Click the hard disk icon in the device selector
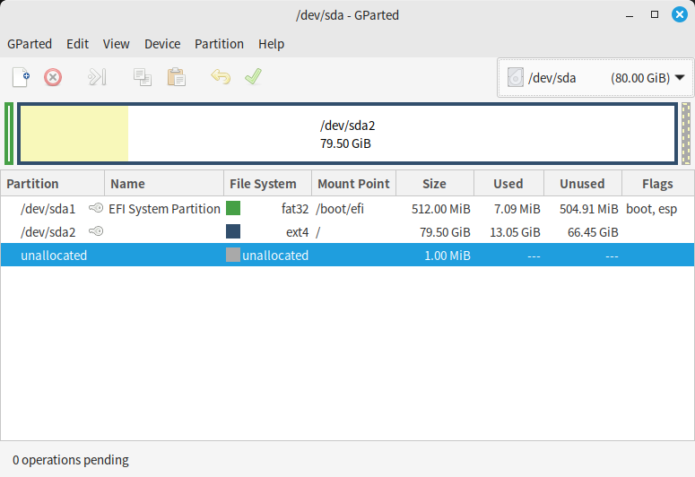 pos(515,78)
